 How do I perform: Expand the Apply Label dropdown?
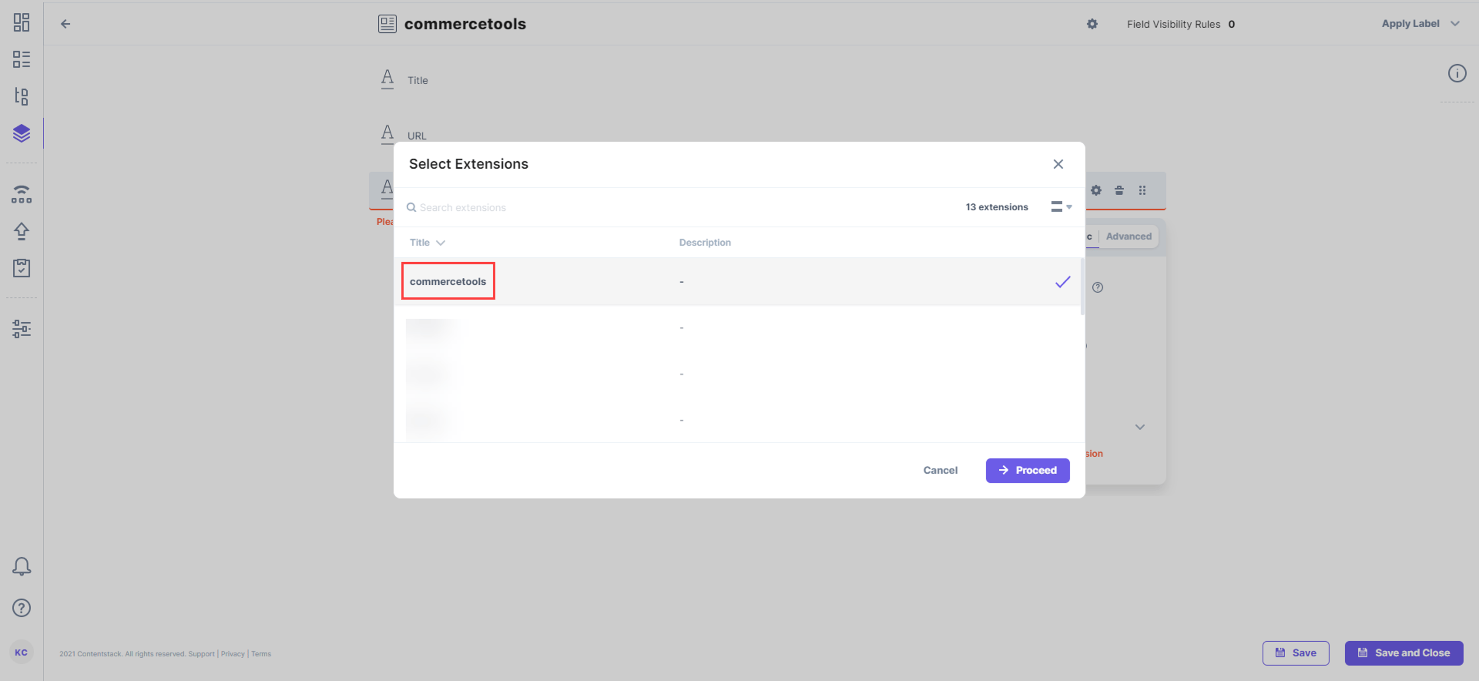1420,23
